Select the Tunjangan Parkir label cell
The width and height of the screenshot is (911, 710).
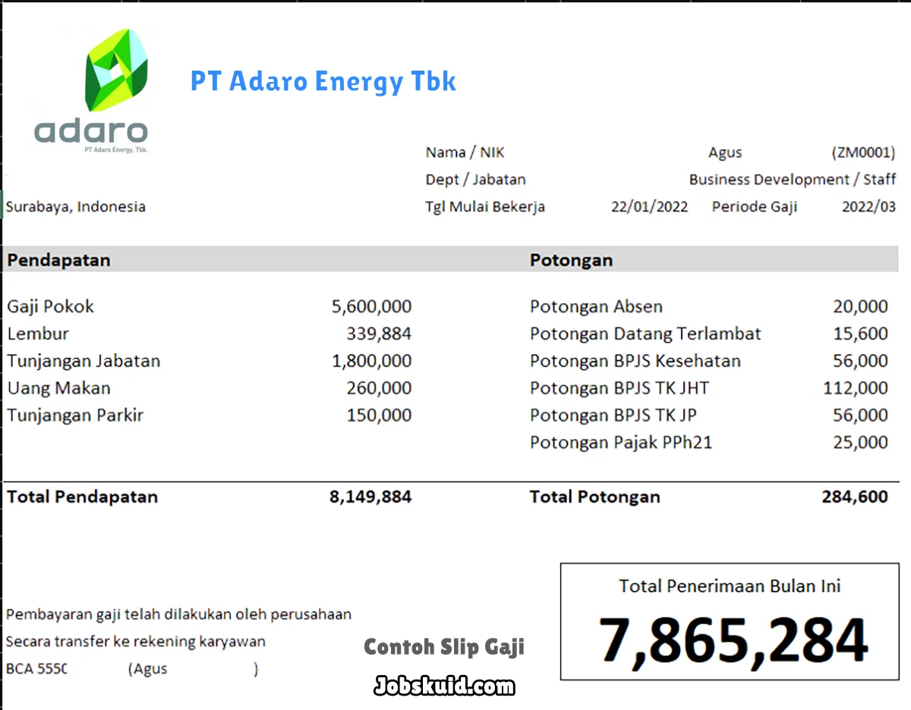tap(75, 415)
